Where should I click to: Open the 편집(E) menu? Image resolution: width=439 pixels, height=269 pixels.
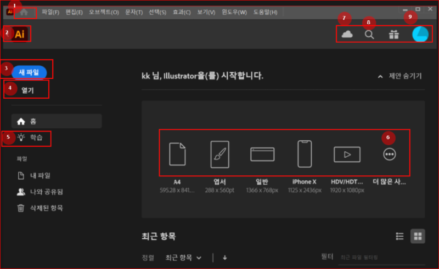point(74,12)
